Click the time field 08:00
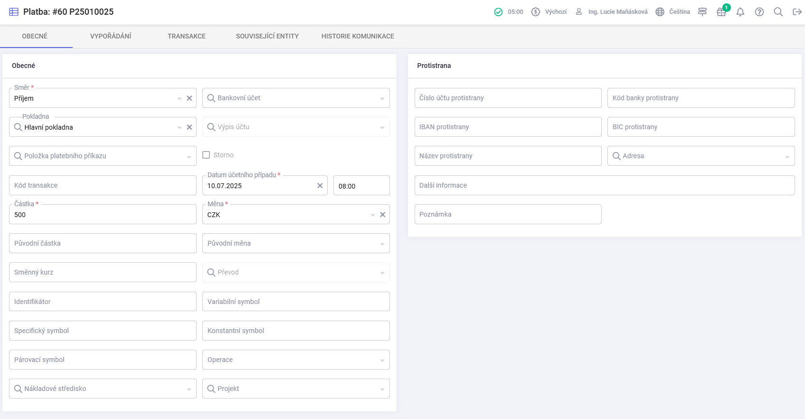Viewport: 805px width, 419px height. [x=361, y=186]
